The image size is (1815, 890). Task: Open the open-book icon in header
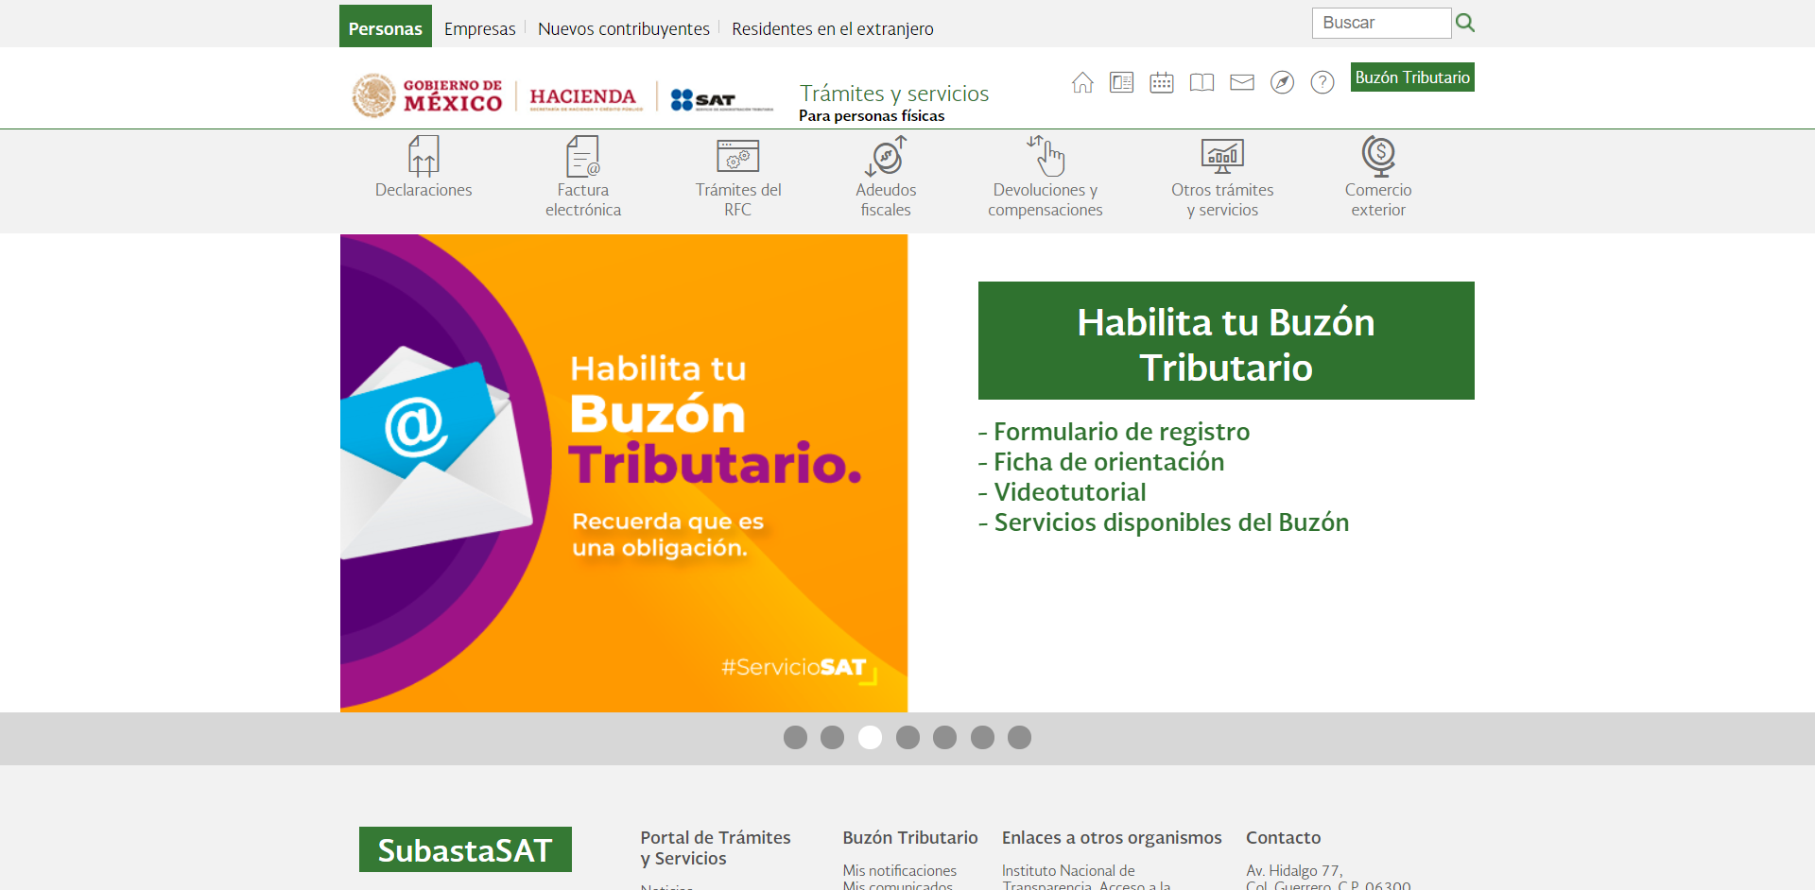[1201, 82]
